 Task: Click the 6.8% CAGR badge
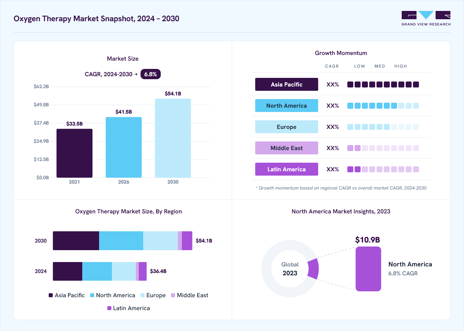150,74
